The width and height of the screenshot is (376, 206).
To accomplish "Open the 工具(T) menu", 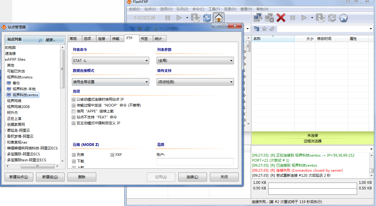I will tap(214, 9).
